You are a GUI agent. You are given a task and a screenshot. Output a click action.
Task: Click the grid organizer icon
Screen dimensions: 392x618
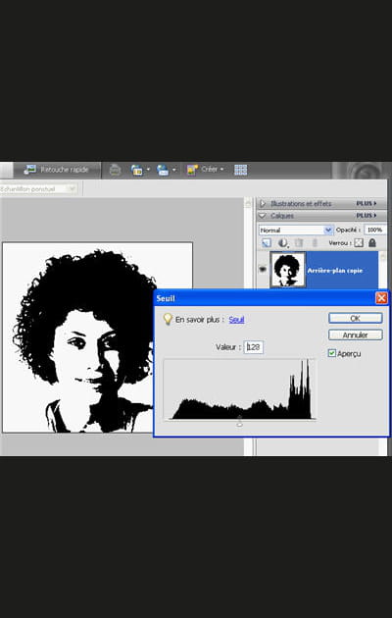coord(240,170)
